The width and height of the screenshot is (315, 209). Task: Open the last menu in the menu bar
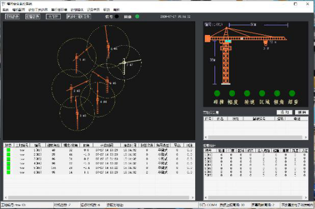click(x=116, y=10)
